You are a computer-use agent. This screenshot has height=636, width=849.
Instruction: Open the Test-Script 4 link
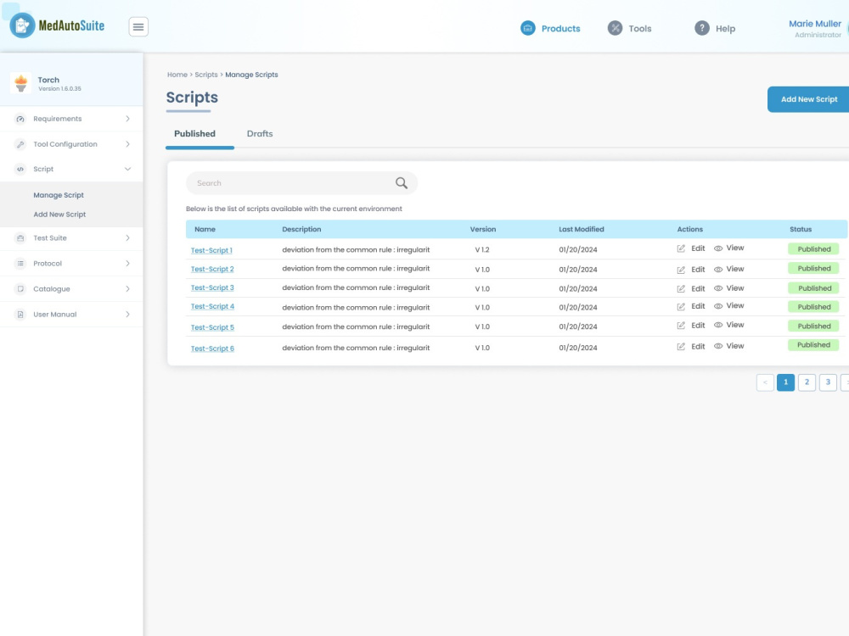(x=212, y=306)
